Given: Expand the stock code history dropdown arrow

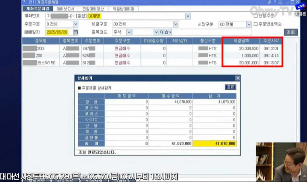Looking at the screenshot, I should coord(156,32).
